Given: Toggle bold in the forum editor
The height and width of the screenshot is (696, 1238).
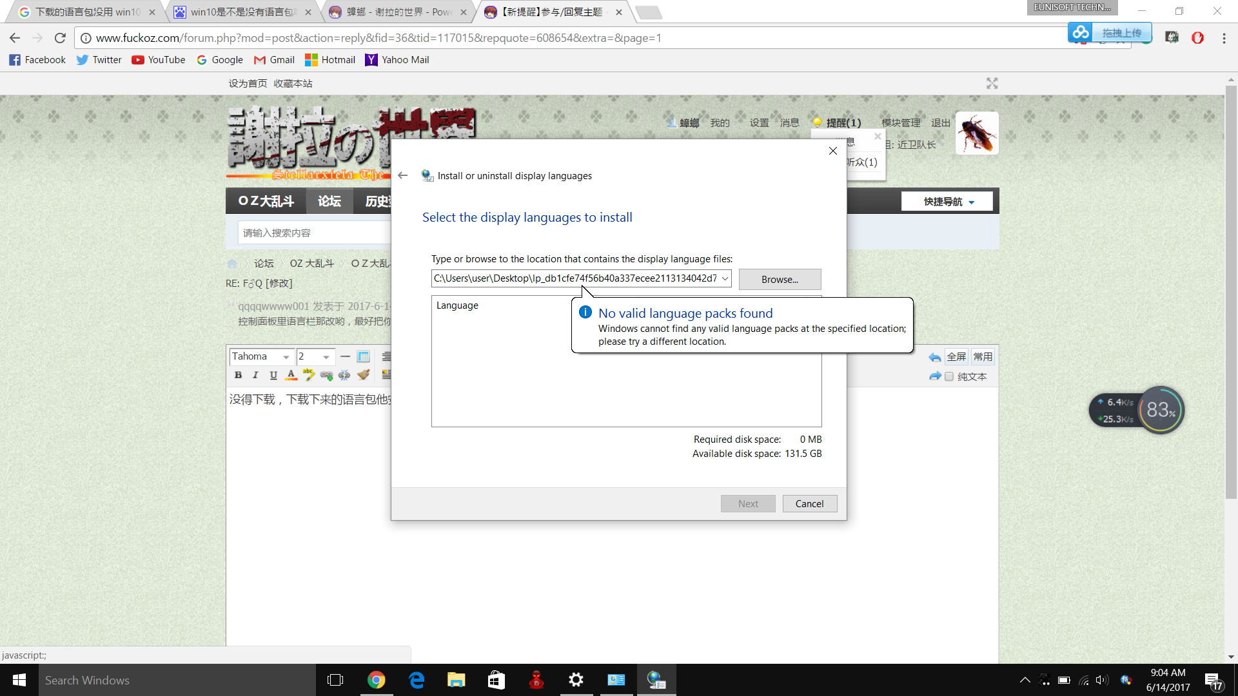Looking at the screenshot, I should (x=238, y=375).
